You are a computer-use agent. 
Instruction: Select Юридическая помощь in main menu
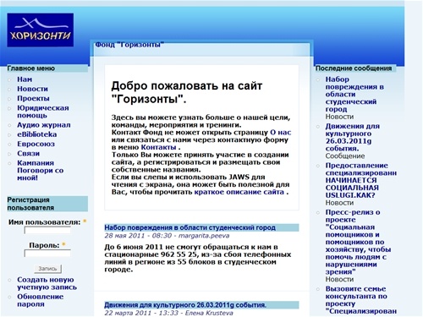coord(43,112)
